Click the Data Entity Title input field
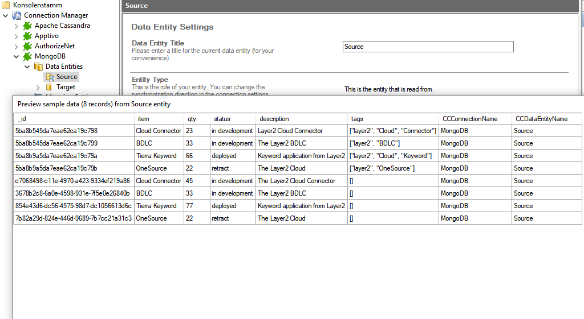This screenshot has width=584, height=319. (x=428, y=47)
